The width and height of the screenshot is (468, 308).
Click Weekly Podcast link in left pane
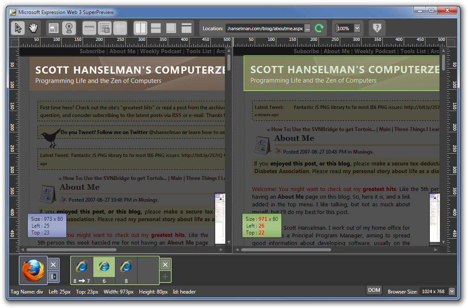point(161,51)
